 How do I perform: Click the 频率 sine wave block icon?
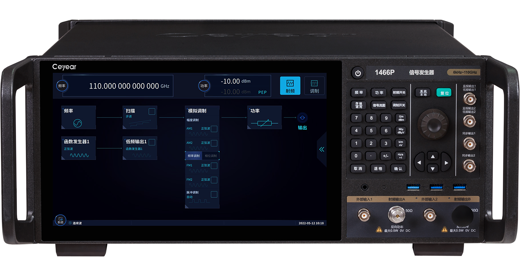pyautogui.click(x=78, y=123)
